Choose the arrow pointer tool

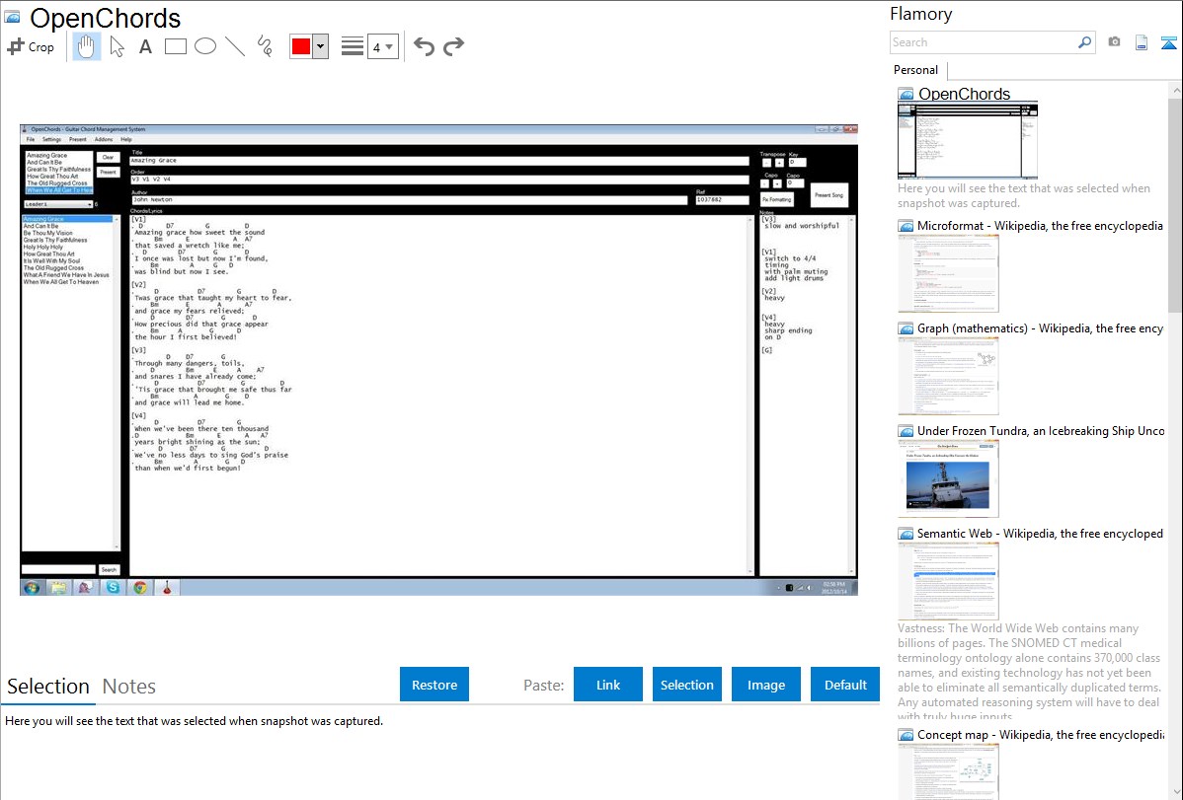[x=117, y=46]
